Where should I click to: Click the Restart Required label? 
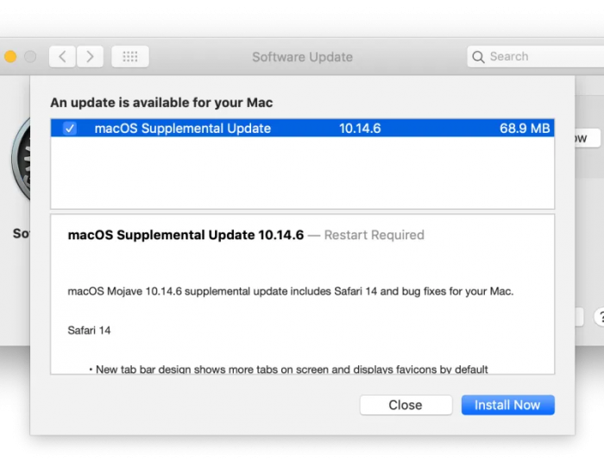(374, 235)
